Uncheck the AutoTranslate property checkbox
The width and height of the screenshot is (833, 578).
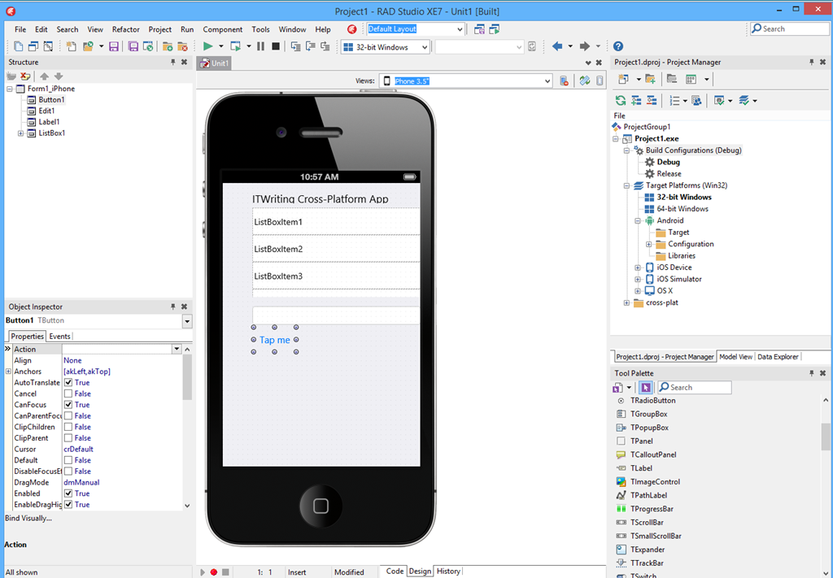[x=69, y=382]
